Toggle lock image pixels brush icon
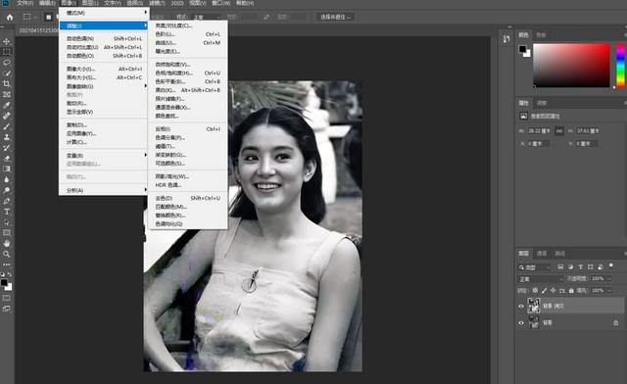Screen dimensions: 627x384 pos(544,290)
